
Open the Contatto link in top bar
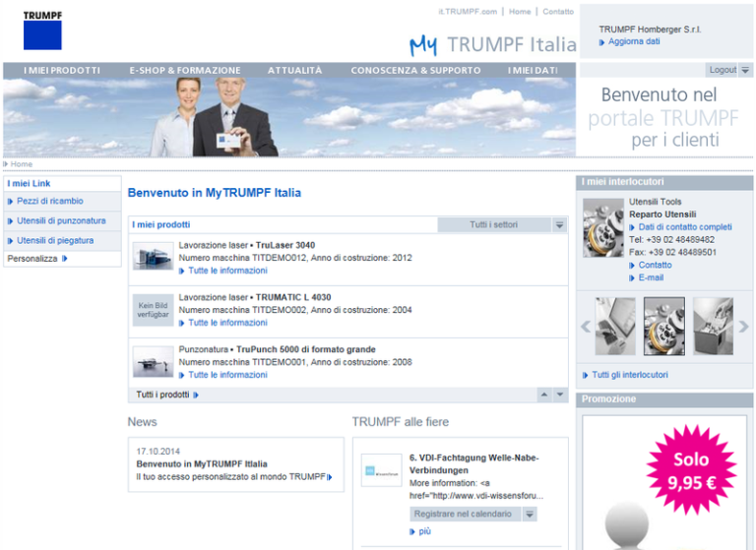[558, 12]
